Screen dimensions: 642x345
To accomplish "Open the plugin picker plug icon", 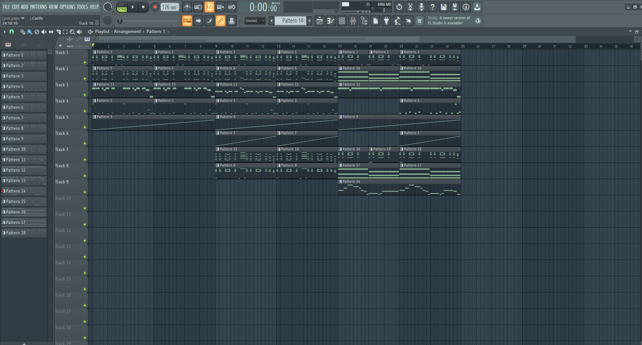I will click(386, 21).
